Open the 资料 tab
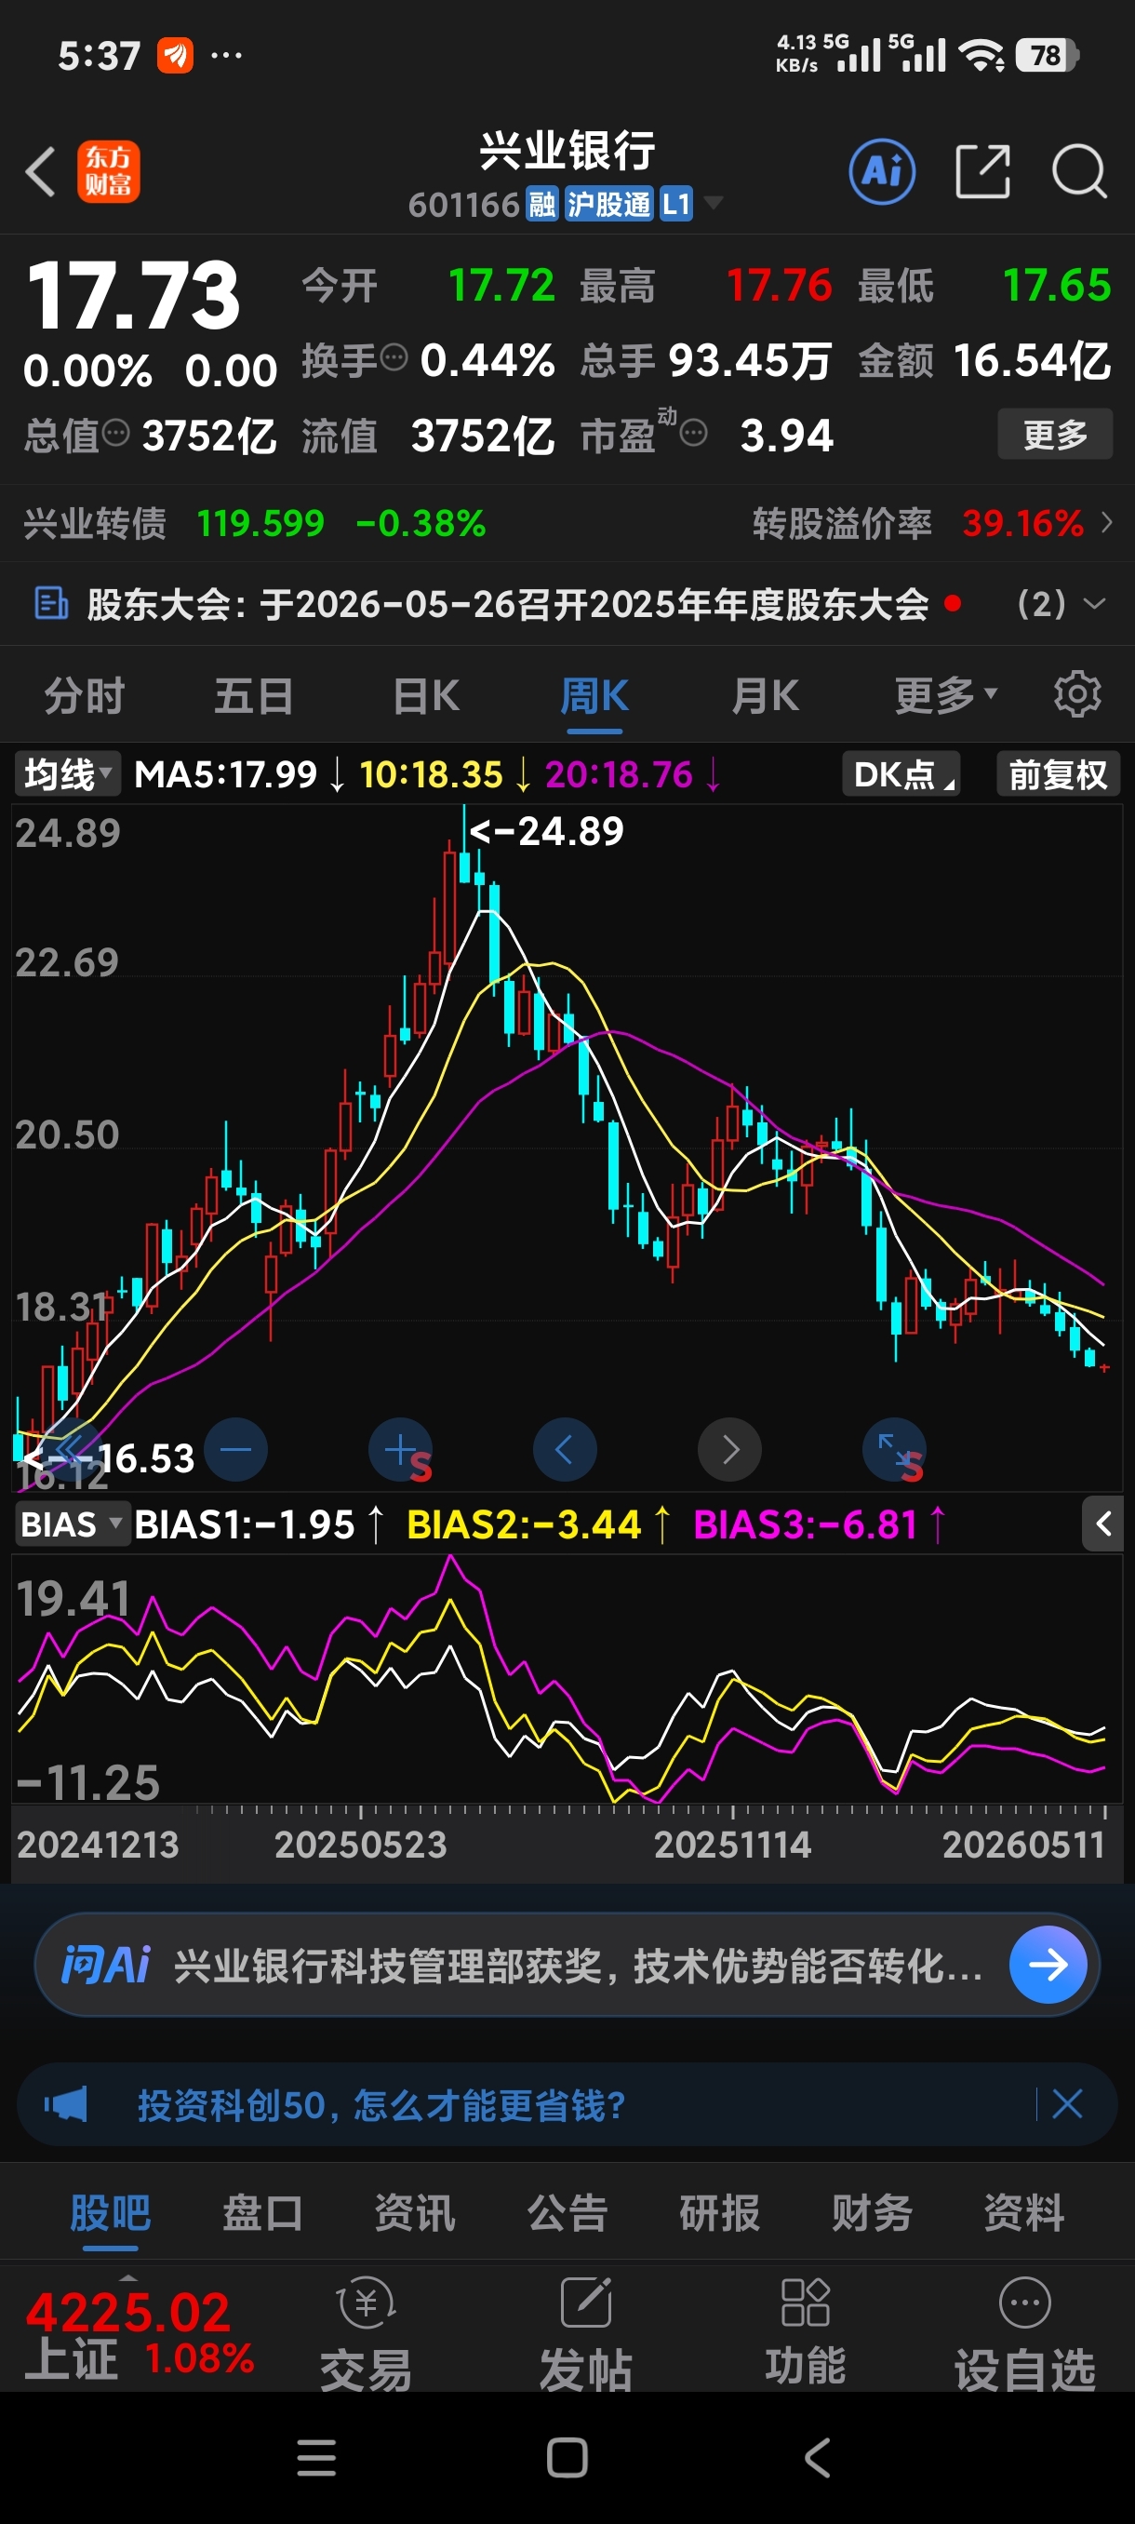 (x=1024, y=2212)
